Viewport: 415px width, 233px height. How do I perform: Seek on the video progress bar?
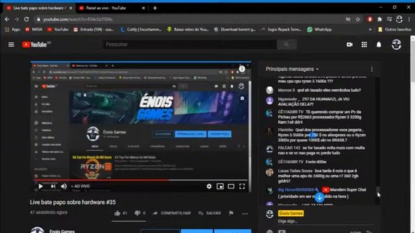[x=141, y=180]
